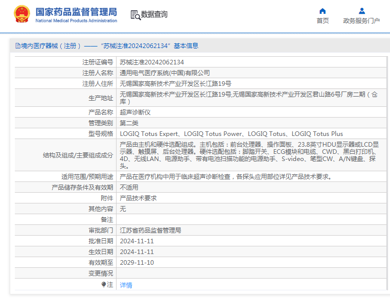Viewport: 390px width, 298px height.
Task: Click the 政务服务门户 person icon
Action: click(x=361, y=11)
